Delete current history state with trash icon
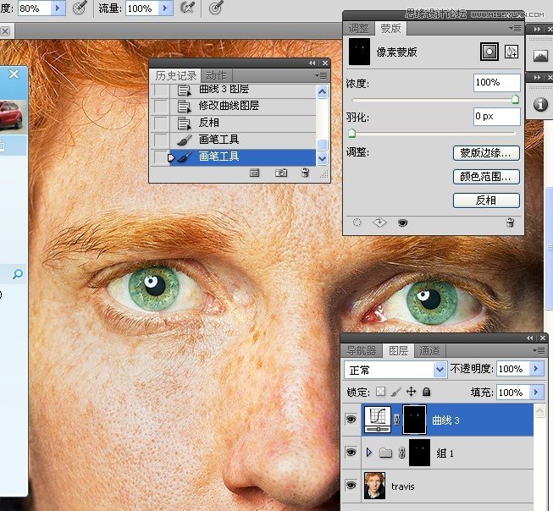 pyautogui.click(x=305, y=173)
